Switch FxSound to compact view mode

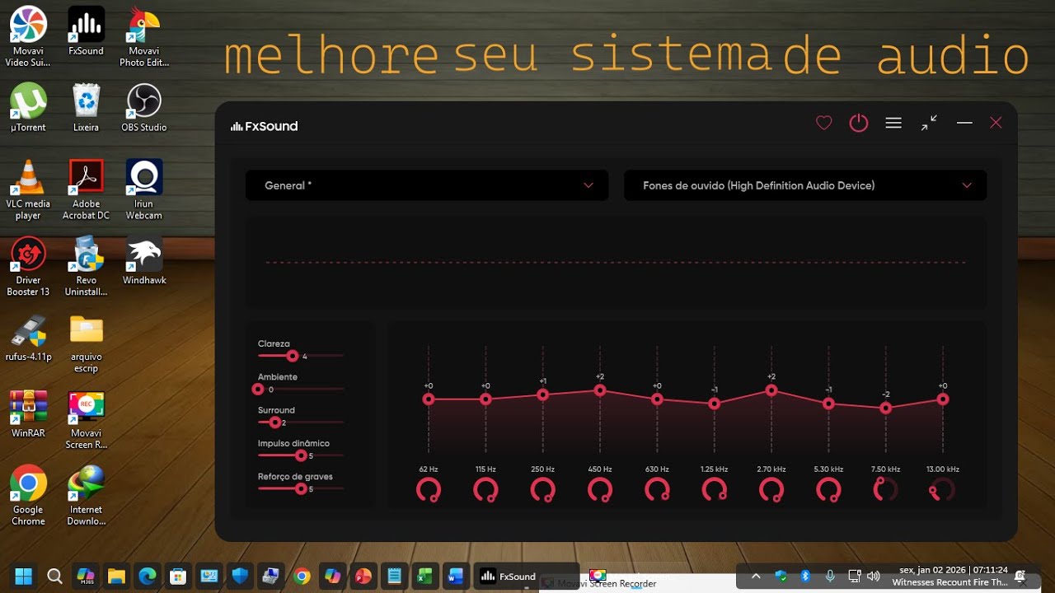click(929, 124)
